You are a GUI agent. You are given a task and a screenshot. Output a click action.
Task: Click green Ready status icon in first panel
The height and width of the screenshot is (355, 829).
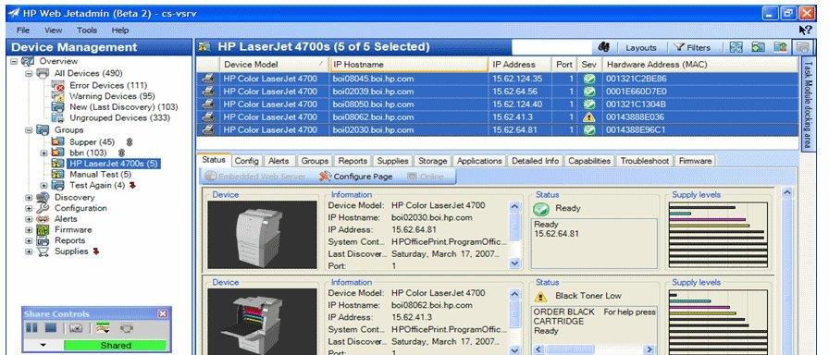(541, 209)
